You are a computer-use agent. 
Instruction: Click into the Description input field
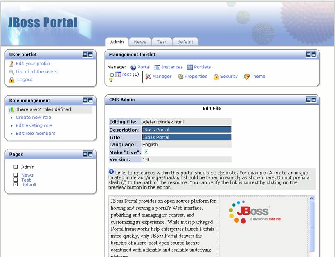coord(187,130)
